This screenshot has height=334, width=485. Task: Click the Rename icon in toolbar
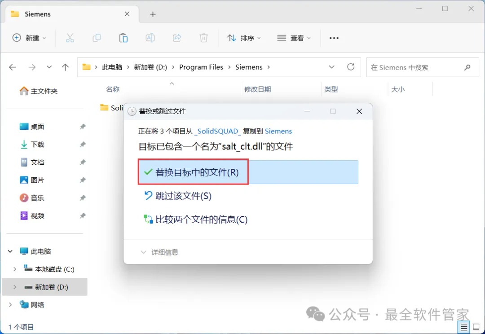(x=150, y=38)
